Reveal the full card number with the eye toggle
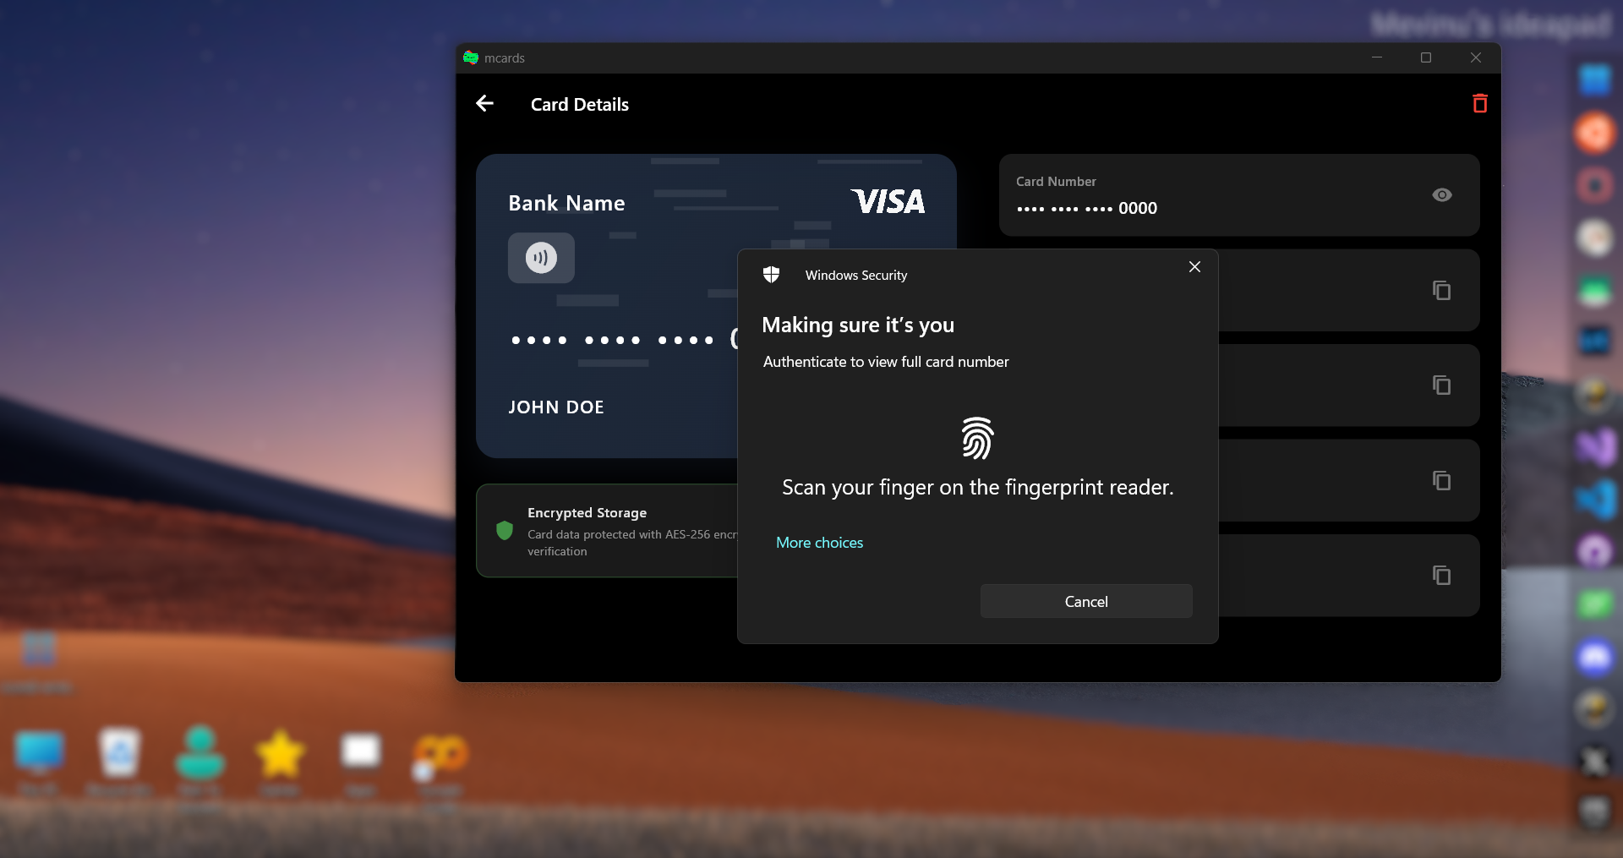The height and width of the screenshot is (858, 1623). [1442, 195]
